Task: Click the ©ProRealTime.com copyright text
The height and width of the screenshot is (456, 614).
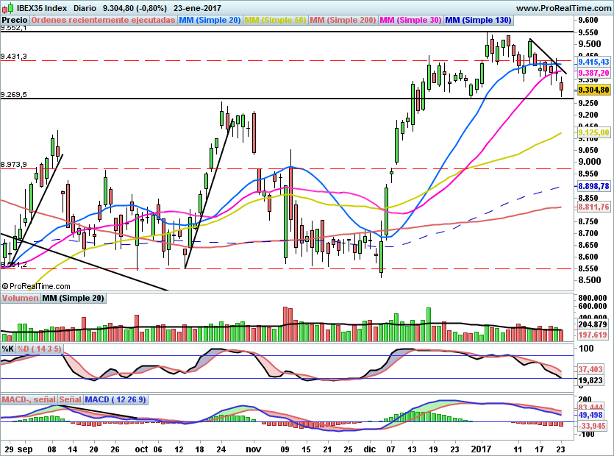Action: click(x=36, y=286)
